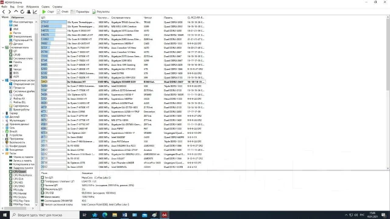The width and height of the screenshot is (390, 219).
Task: Switch to the Избранное sidebar tab
Action: (18, 18)
